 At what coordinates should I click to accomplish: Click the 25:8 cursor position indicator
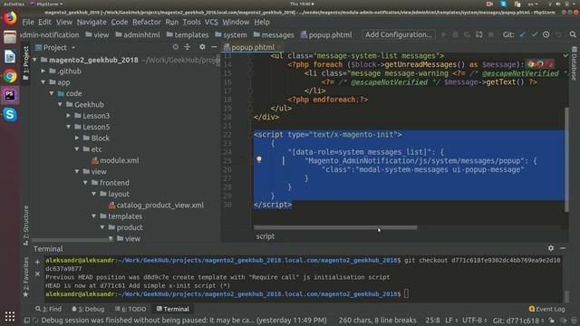432,321
